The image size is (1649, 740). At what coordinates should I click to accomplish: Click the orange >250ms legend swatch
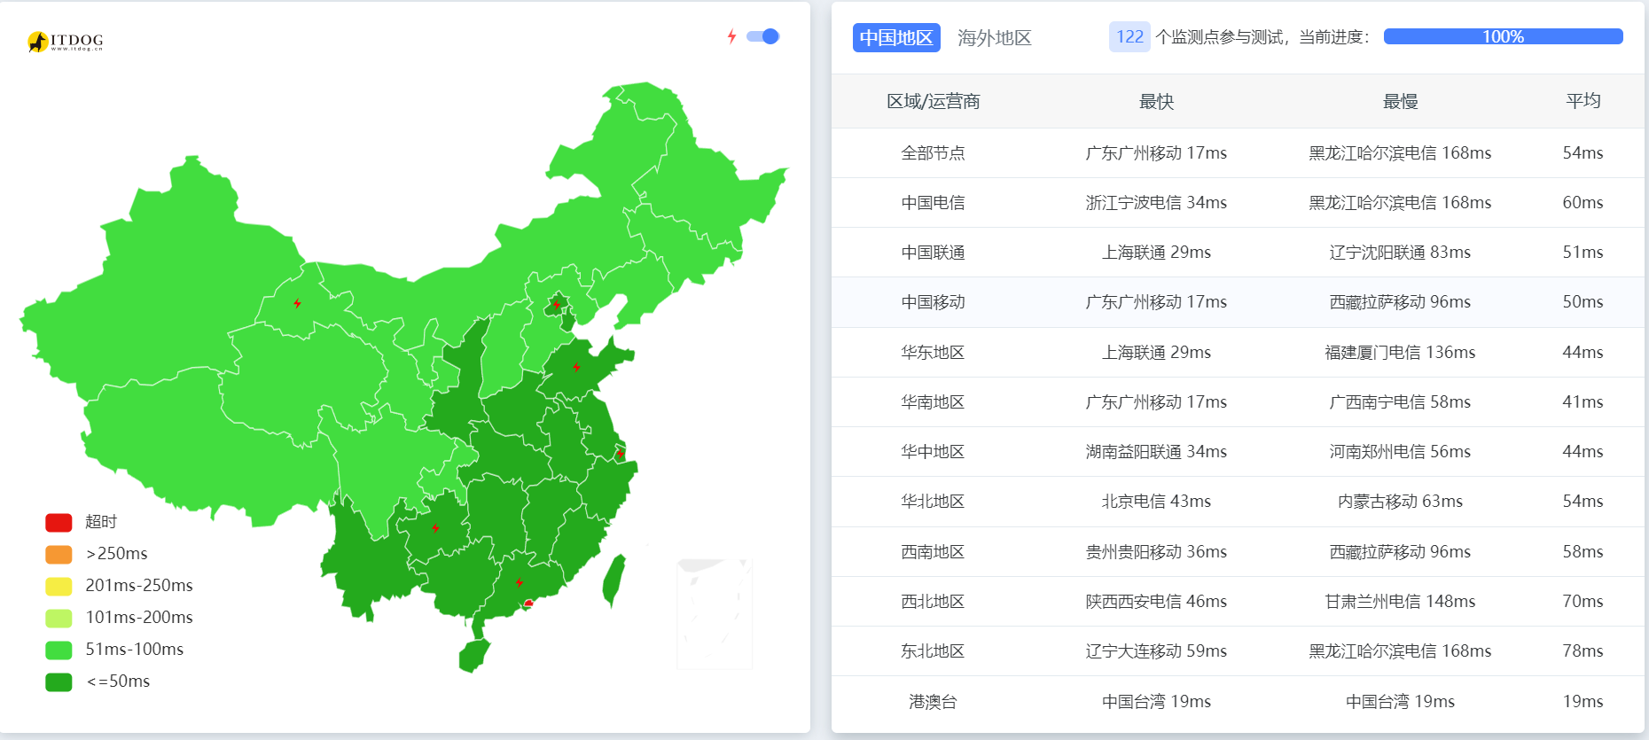[x=59, y=554]
